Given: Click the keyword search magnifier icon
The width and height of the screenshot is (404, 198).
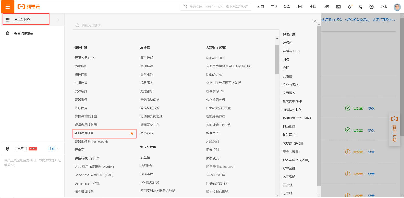Looking at the screenshot, I should 77,25.
